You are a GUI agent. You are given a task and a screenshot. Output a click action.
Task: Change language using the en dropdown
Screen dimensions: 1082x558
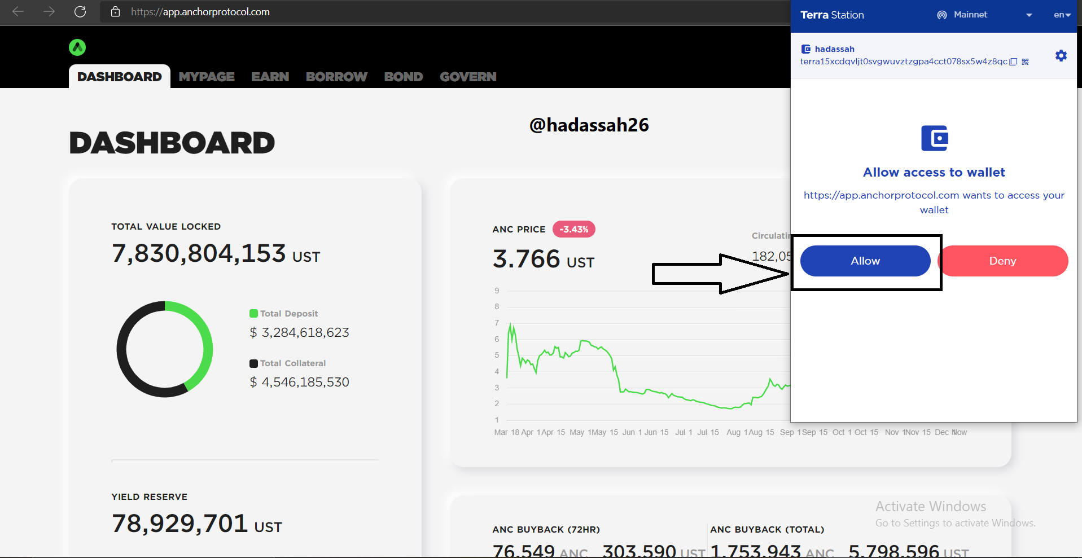(x=1062, y=15)
